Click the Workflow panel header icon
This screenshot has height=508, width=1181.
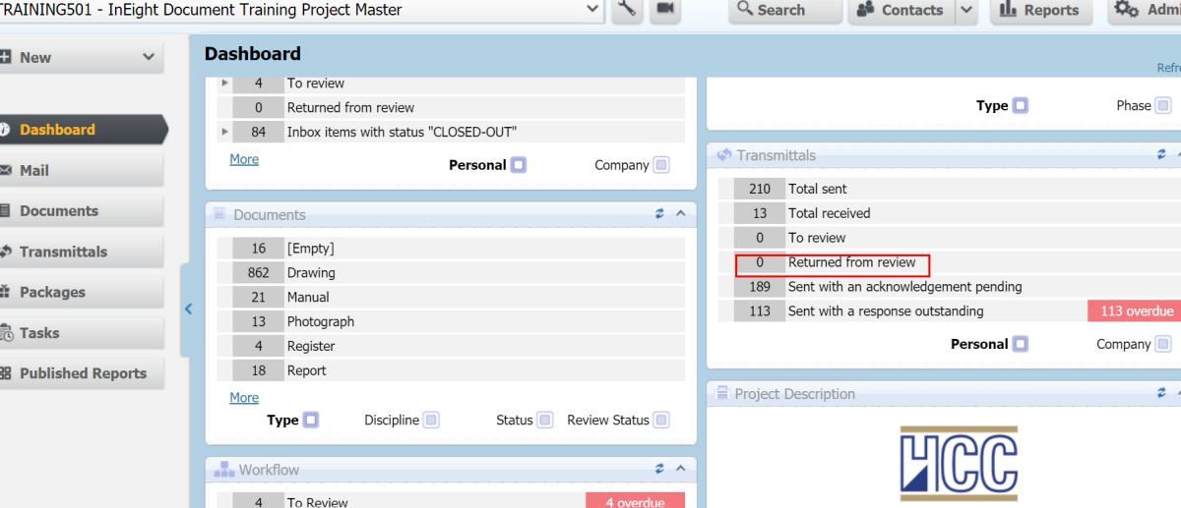223,470
